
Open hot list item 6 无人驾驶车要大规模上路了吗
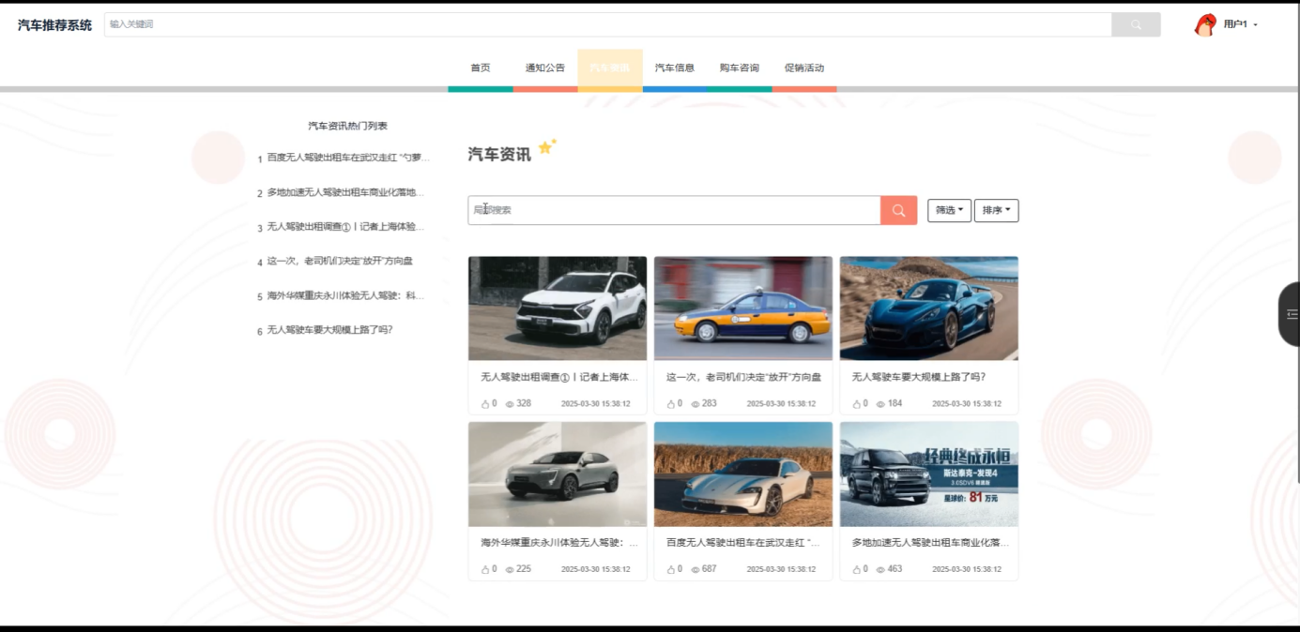(x=329, y=330)
